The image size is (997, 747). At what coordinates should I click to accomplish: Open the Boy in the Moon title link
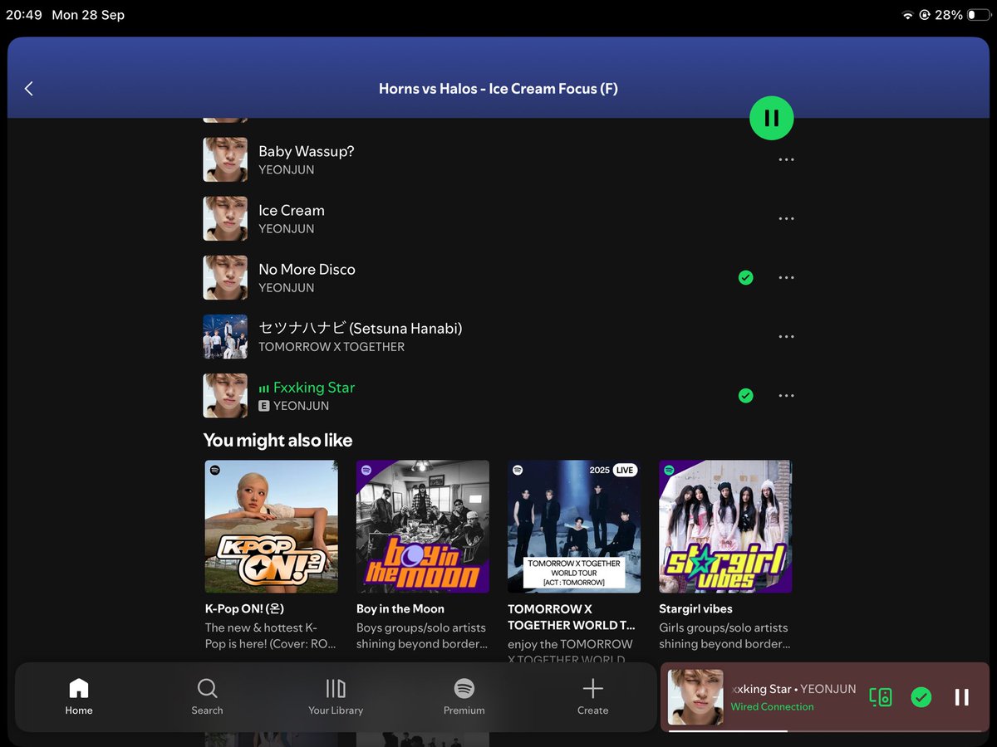pyautogui.click(x=400, y=608)
